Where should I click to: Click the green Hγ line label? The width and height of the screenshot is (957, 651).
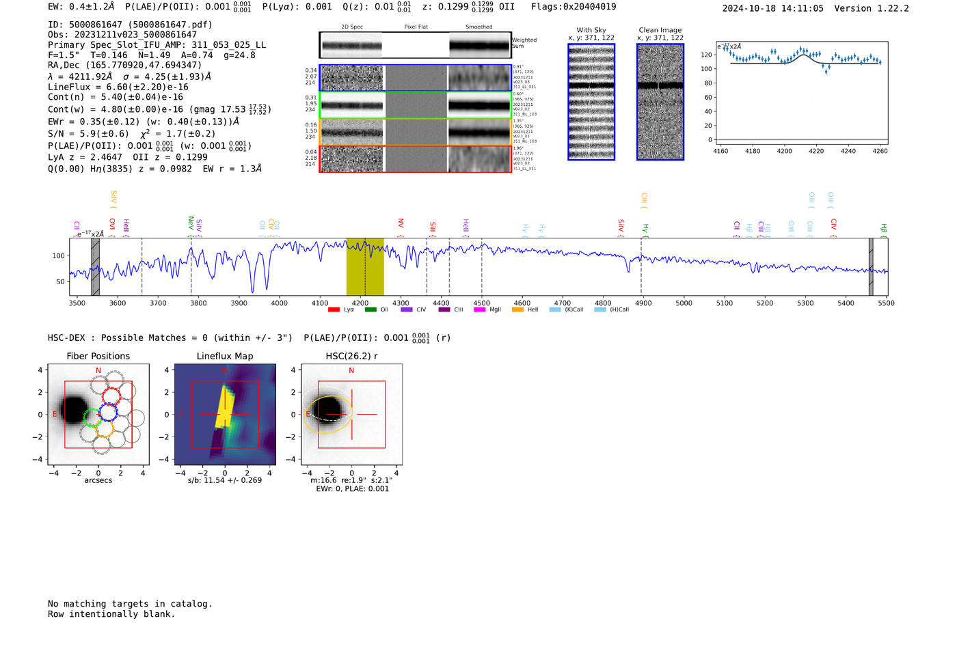click(x=645, y=228)
